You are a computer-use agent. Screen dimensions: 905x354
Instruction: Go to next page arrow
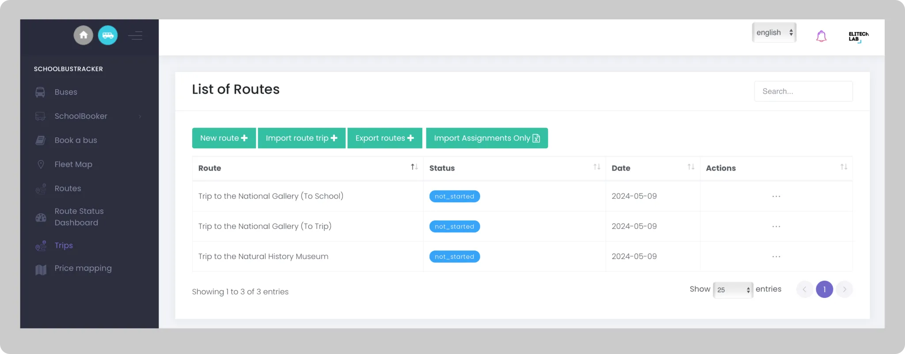pyautogui.click(x=844, y=289)
